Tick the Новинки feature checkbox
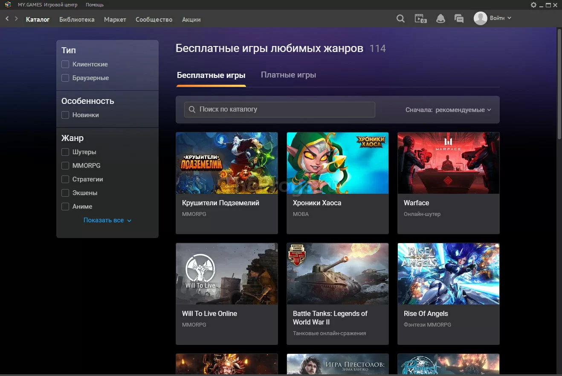The image size is (562, 376). 65,115
